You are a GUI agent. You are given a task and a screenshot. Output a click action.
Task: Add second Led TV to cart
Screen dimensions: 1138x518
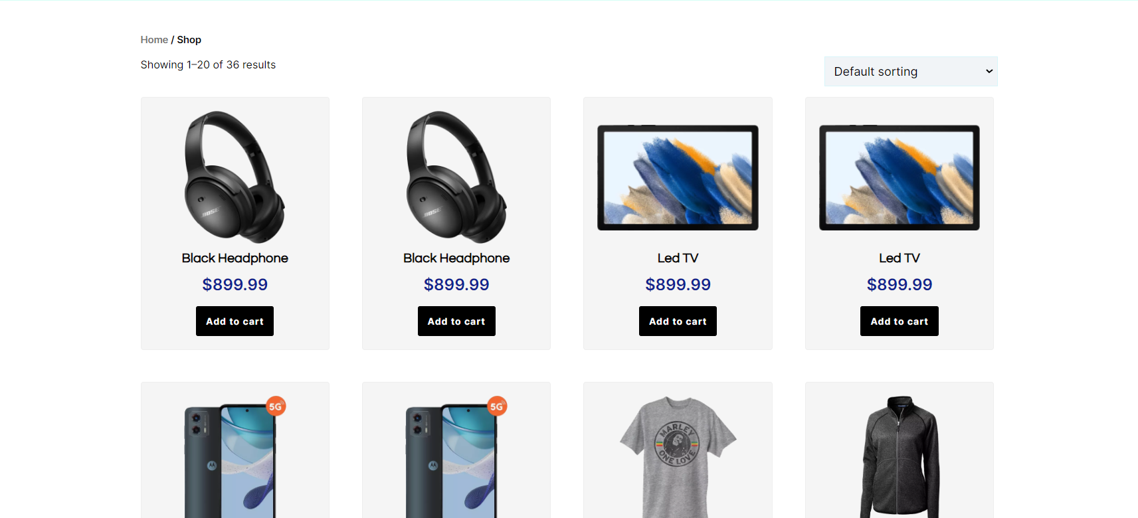coord(900,321)
